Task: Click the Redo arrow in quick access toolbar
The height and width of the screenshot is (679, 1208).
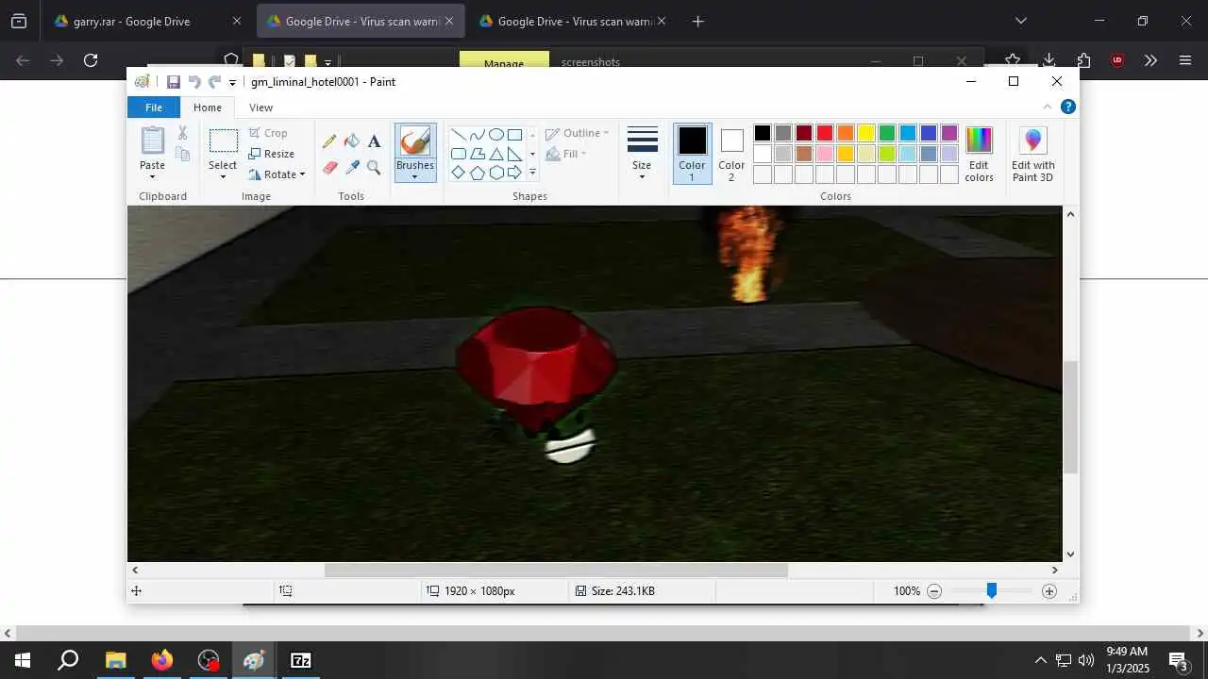Action: [214, 82]
